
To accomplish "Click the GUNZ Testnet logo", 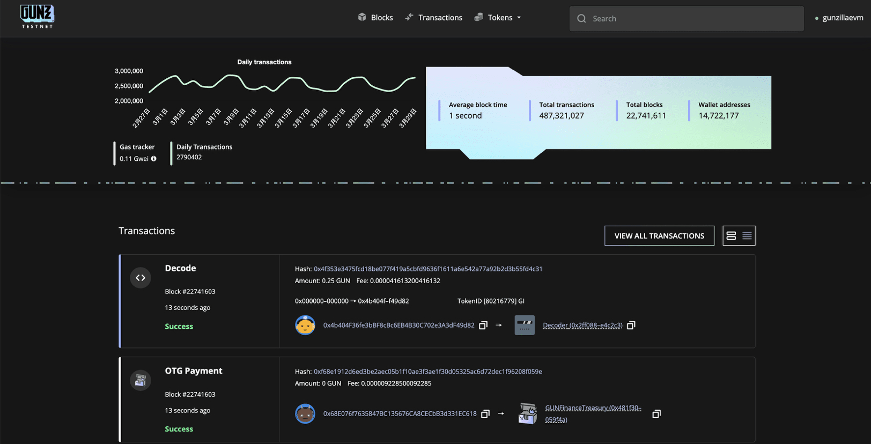I will coord(37,16).
